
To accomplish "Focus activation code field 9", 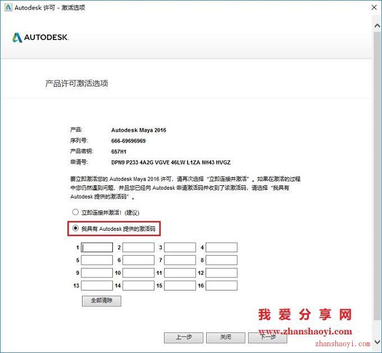I will 97,272.
